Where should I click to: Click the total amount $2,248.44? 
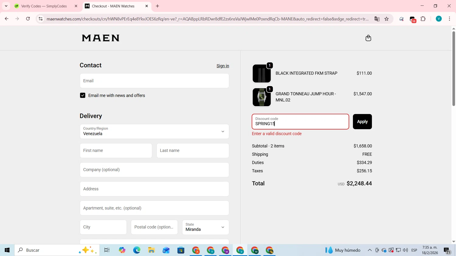[x=359, y=184]
